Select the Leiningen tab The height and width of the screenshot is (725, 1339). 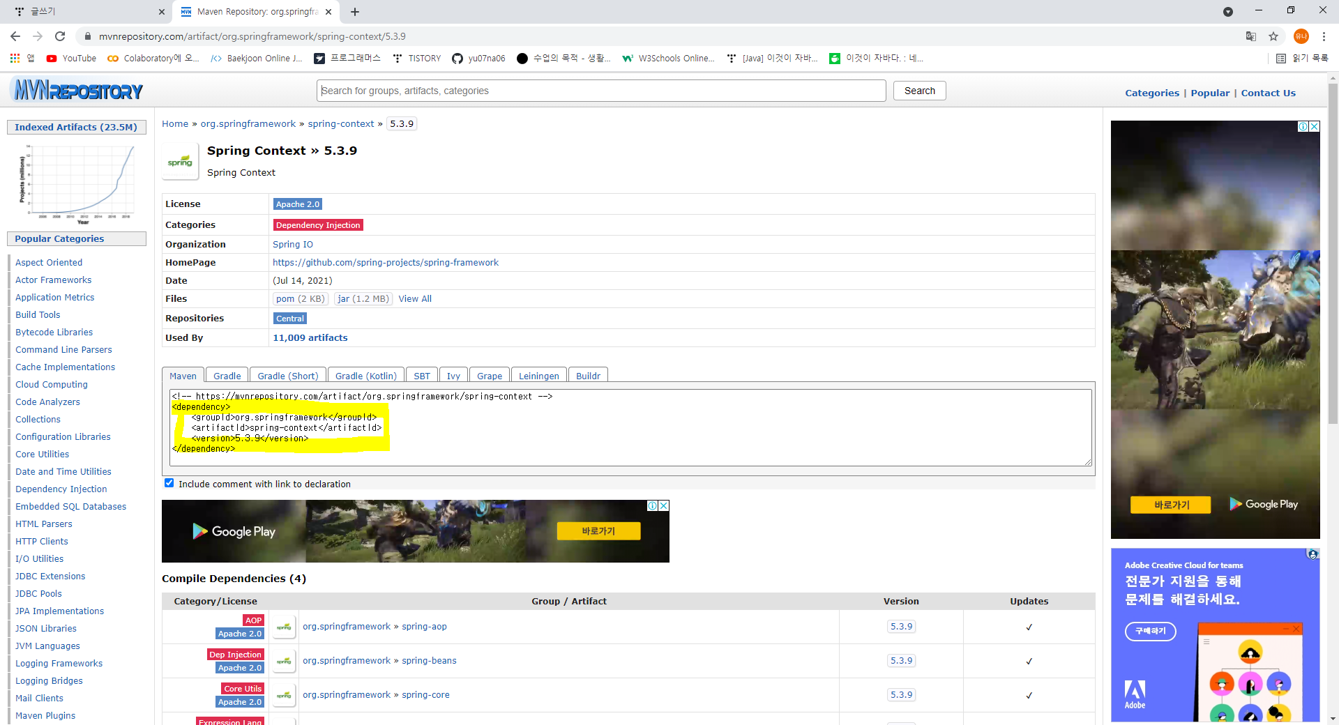tap(538, 375)
